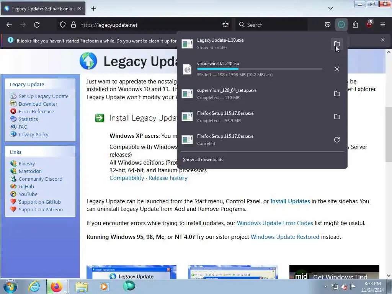Open Set Up Legacy Update link
The width and height of the screenshot is (392, 294).
pyautogui.click(x=44, y=96)
